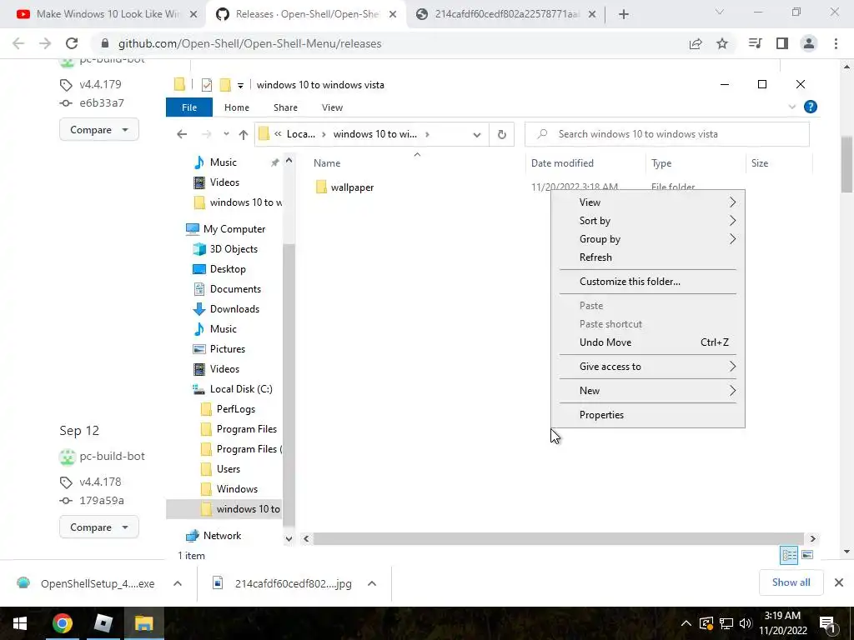Close the downloads bar
Image resolution: width=854 pixels, height=640 pixels.
point(839,582)
